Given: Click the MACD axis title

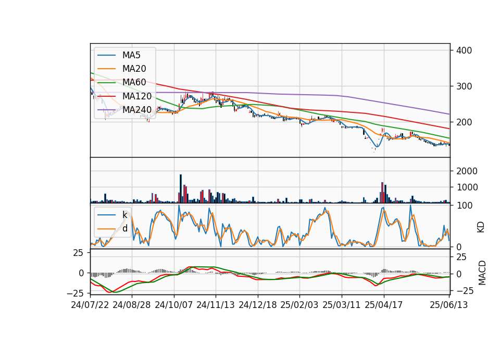Looking at the screenshot, I should (x=482, y=273).
